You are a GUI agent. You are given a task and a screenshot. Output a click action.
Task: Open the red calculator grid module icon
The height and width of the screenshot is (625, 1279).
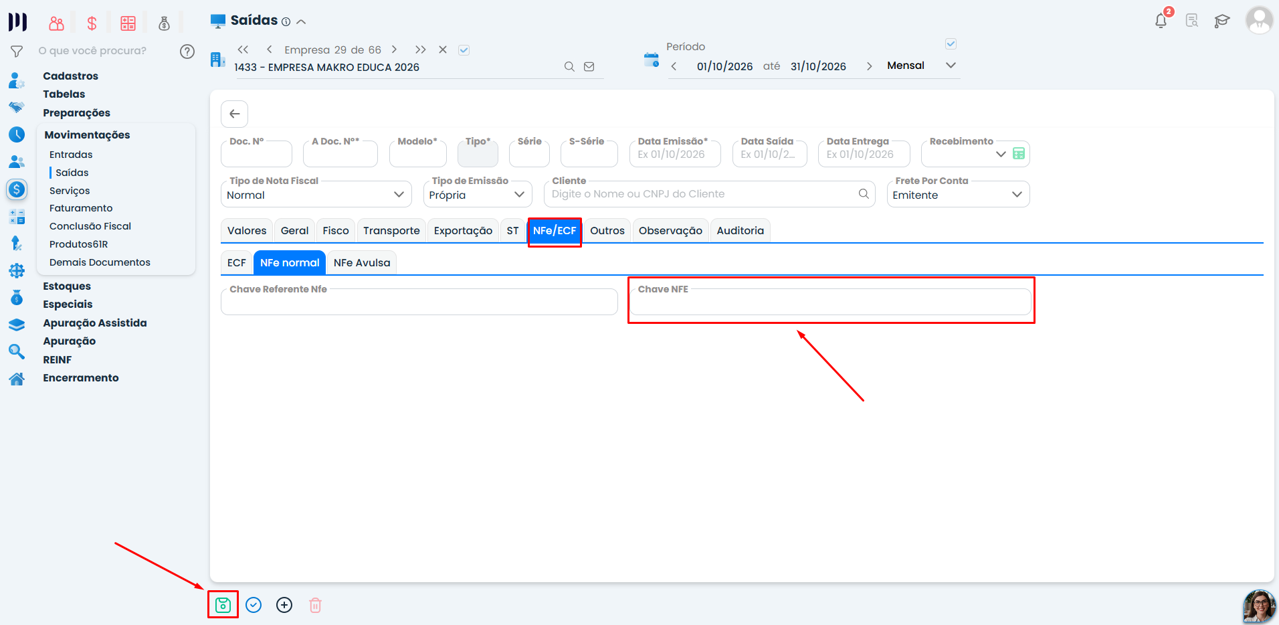128,23
